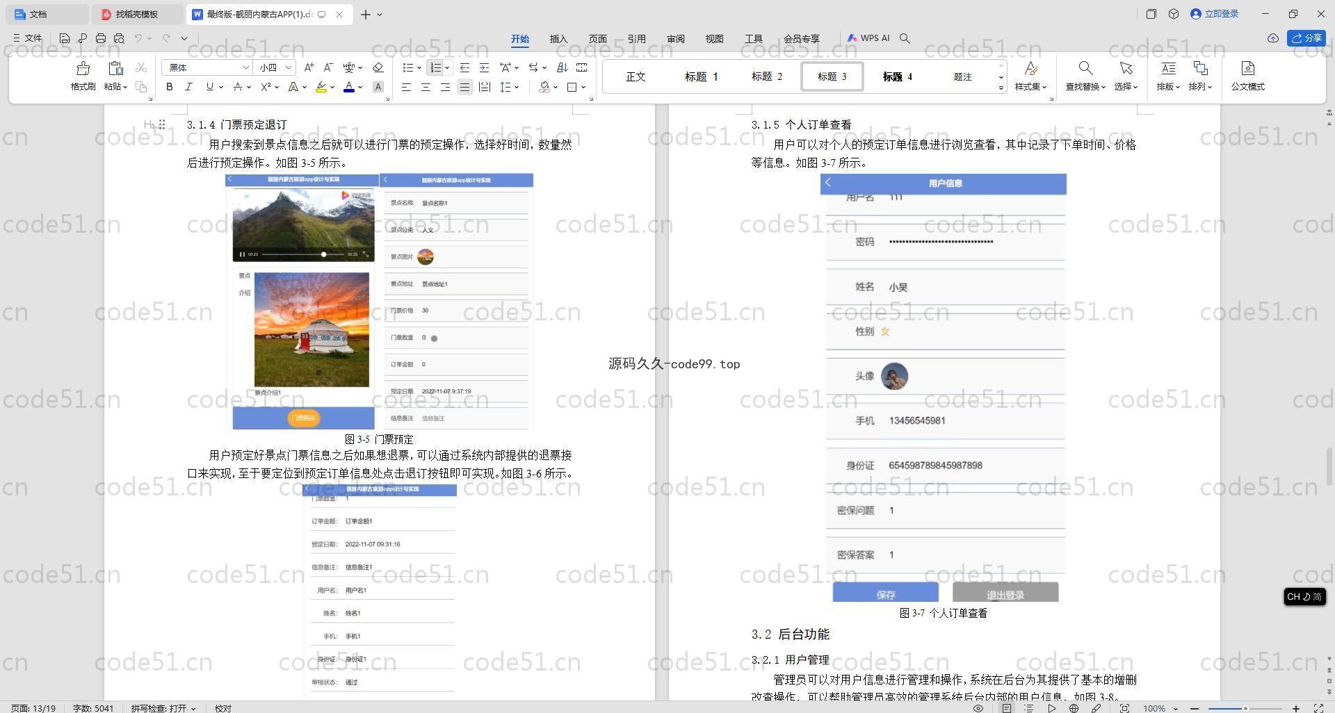The image size is (1335, 713).
Task: Open the 引用 (References) ribbon tab
Action: click(636, 39)
